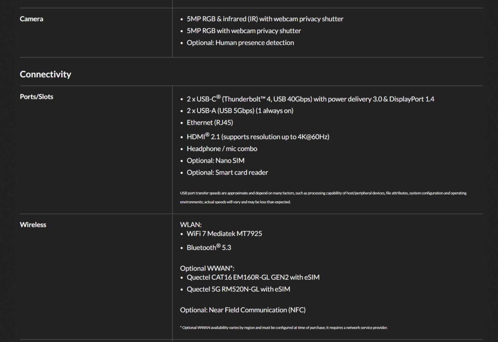Select the Ports/Slots row label

tap(36, 97)
